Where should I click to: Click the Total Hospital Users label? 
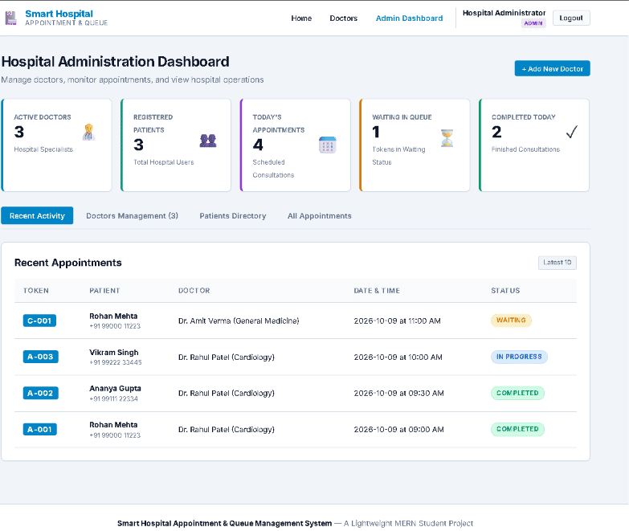coord(164,162)
